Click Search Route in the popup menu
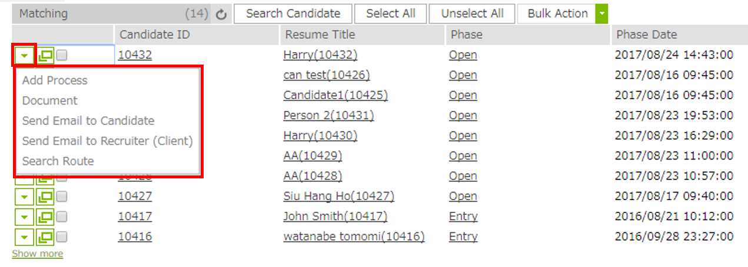The height and width of the screenshot is (267, 748). click(x=58, y=161)
